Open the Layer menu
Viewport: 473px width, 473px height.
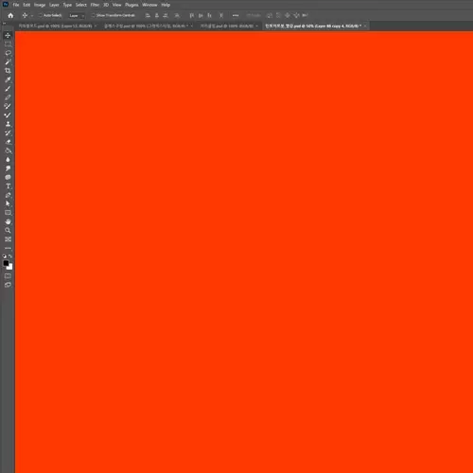click(54, 5)
